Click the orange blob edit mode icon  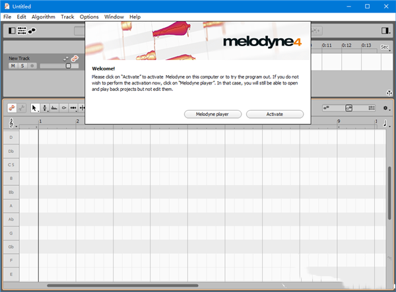point(13,107)
